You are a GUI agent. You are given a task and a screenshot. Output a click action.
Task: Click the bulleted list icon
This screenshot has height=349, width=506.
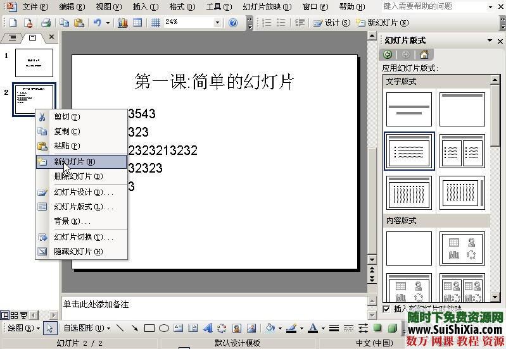click(x=281, y=23)
